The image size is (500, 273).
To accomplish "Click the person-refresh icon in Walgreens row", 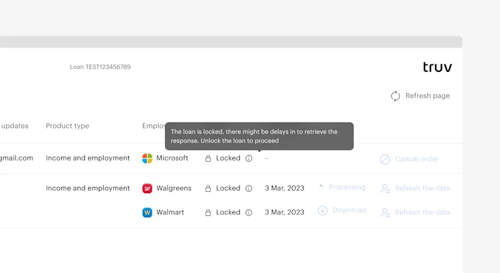I will pos(385,189).
